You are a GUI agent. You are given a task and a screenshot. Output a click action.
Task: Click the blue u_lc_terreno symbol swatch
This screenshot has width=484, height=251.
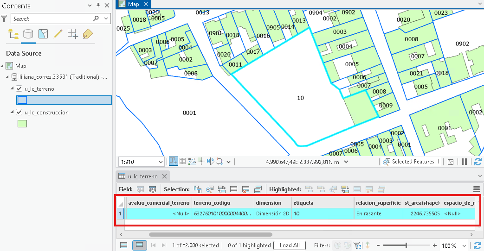click(22, 100)
